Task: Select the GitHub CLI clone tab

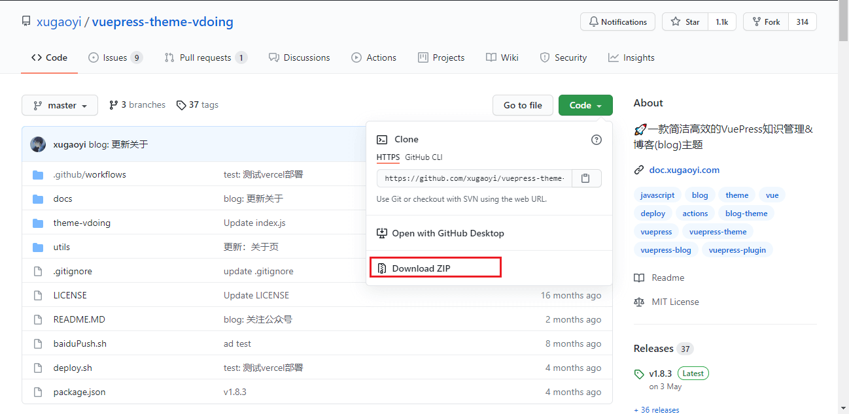Action: click(x=424, y=157)
